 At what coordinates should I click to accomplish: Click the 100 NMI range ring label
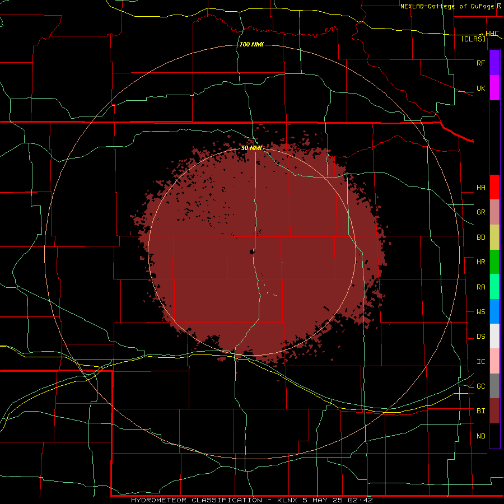click(251, 44)
